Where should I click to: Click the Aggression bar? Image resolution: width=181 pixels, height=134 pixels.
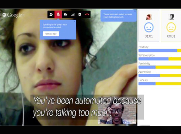(x=160, y=75)
